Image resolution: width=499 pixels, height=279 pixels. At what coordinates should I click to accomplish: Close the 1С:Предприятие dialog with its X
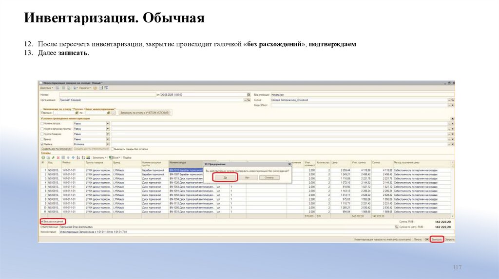click(289, 164)
